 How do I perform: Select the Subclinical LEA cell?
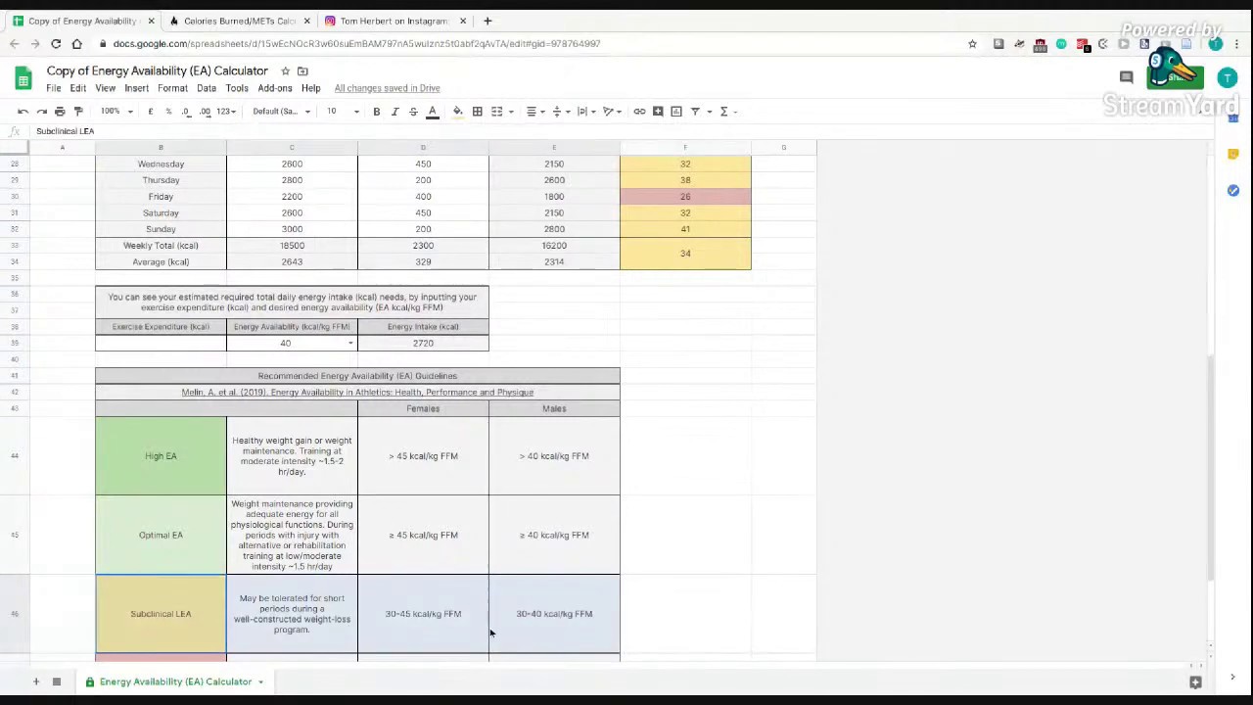pos(161,614)
